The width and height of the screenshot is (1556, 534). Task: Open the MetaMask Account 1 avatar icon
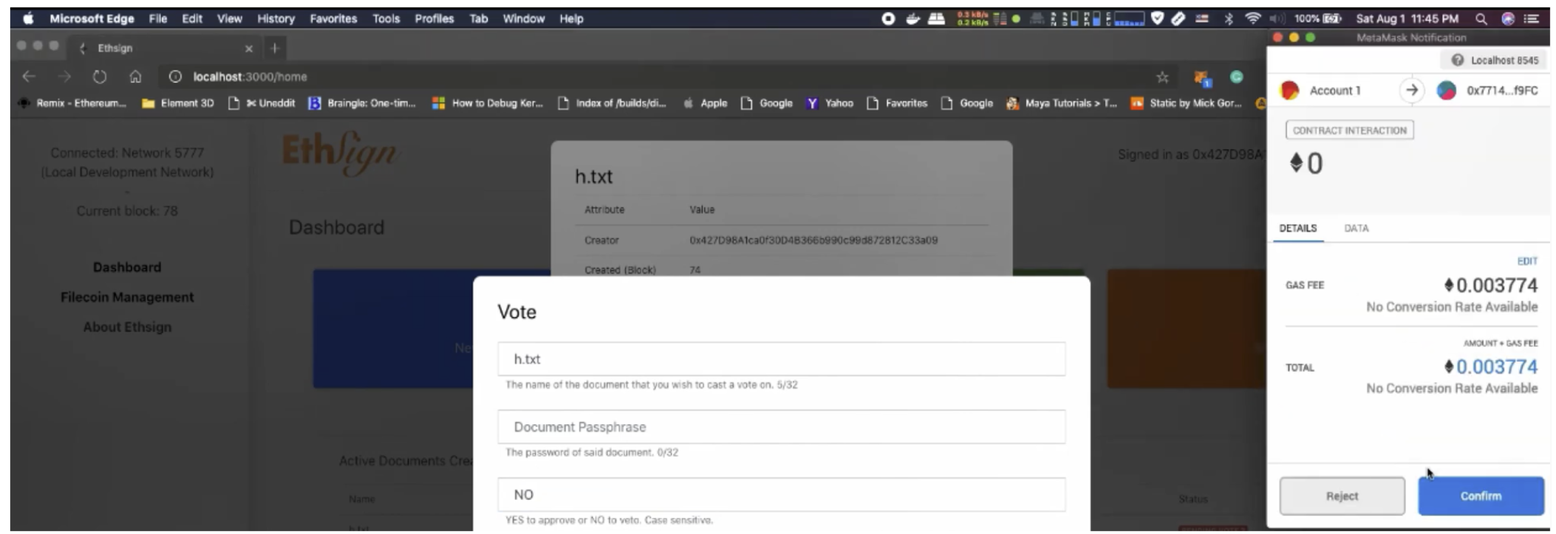(x=1289, y=91)
